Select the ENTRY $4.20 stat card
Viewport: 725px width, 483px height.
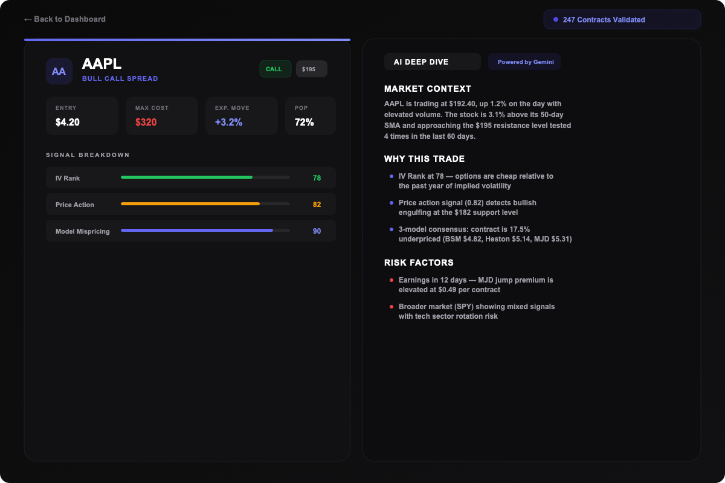coord(82,115)
